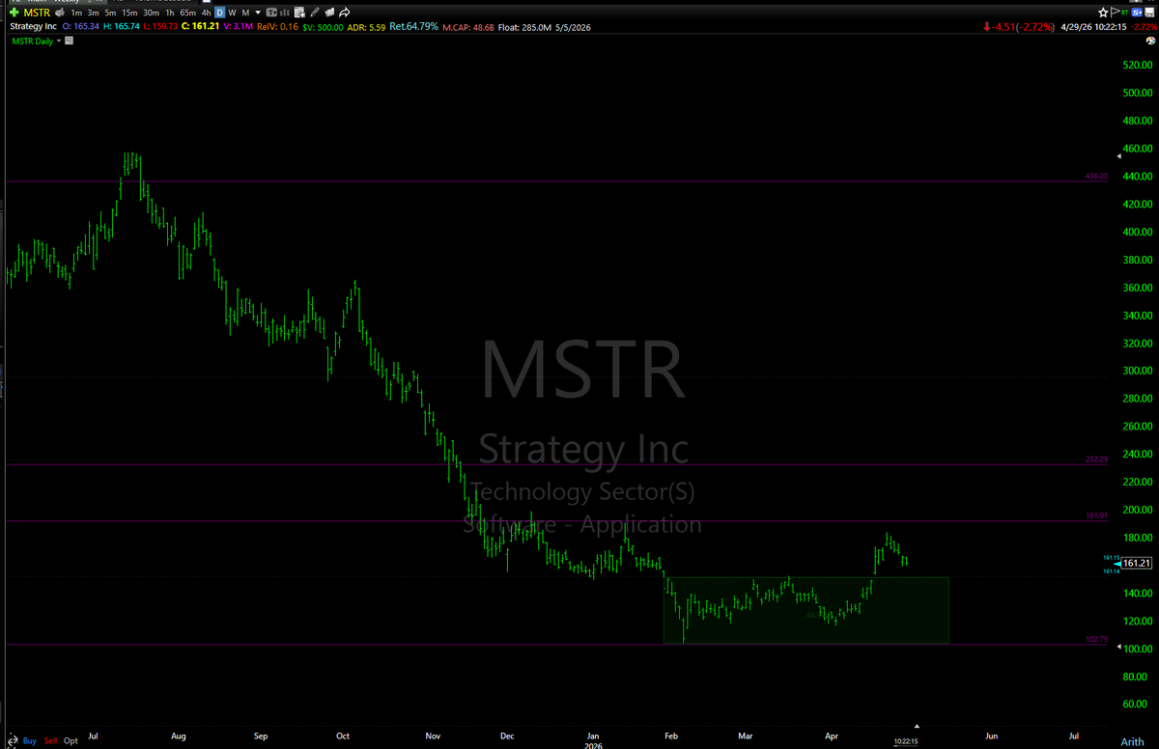Click the save disk icon
1159x749 pixels.
pos(1150,13)
